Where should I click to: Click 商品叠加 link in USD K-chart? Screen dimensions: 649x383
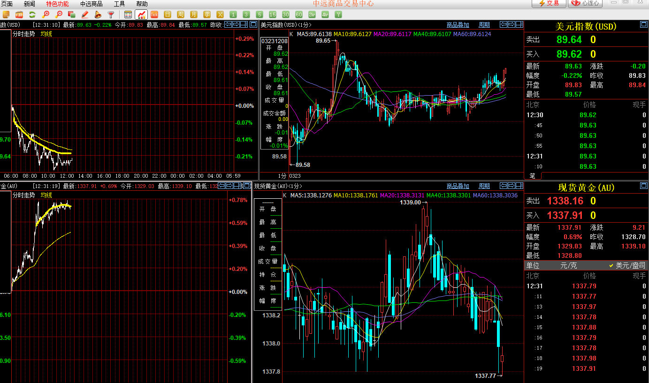coord(458,25)
